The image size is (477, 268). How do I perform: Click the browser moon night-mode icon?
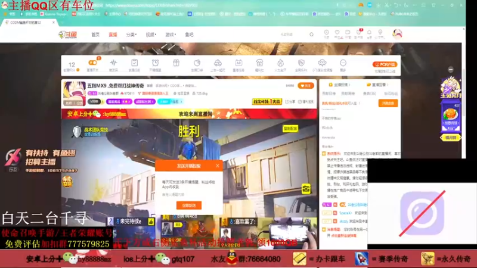[406, 5]
